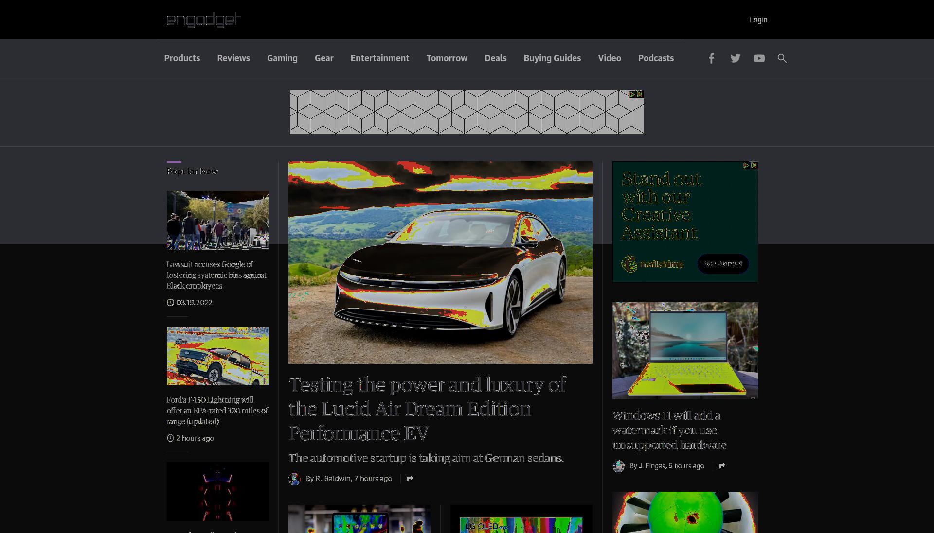Go to the Reviews section
The image size is (934, 533).
(x=233, y=58)
